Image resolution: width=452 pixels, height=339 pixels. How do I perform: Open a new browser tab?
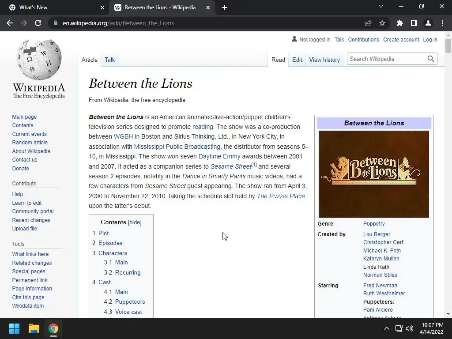point(225,8)
